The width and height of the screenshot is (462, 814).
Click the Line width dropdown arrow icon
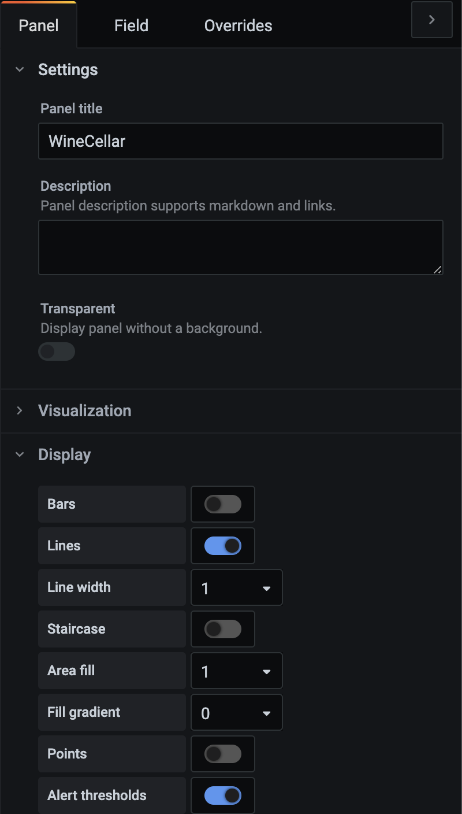(x=266, y=587)
